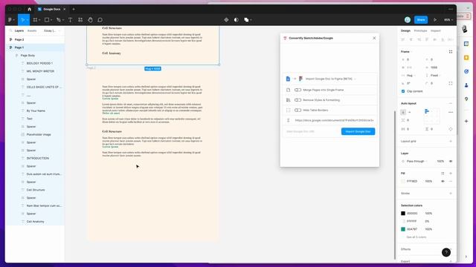Select the Text tool

[70, 20]
